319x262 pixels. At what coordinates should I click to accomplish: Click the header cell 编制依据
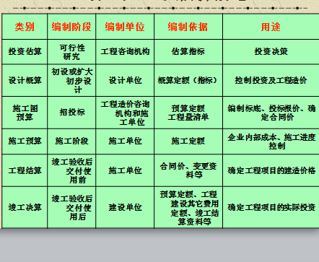(x=188, y=27)
